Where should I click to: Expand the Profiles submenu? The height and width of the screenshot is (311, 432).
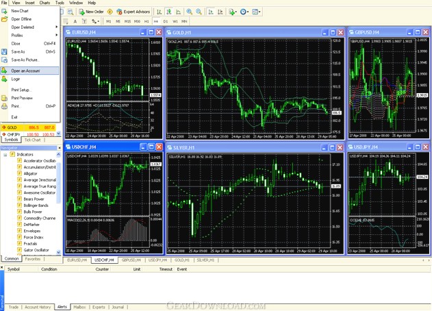pos(31,36)
